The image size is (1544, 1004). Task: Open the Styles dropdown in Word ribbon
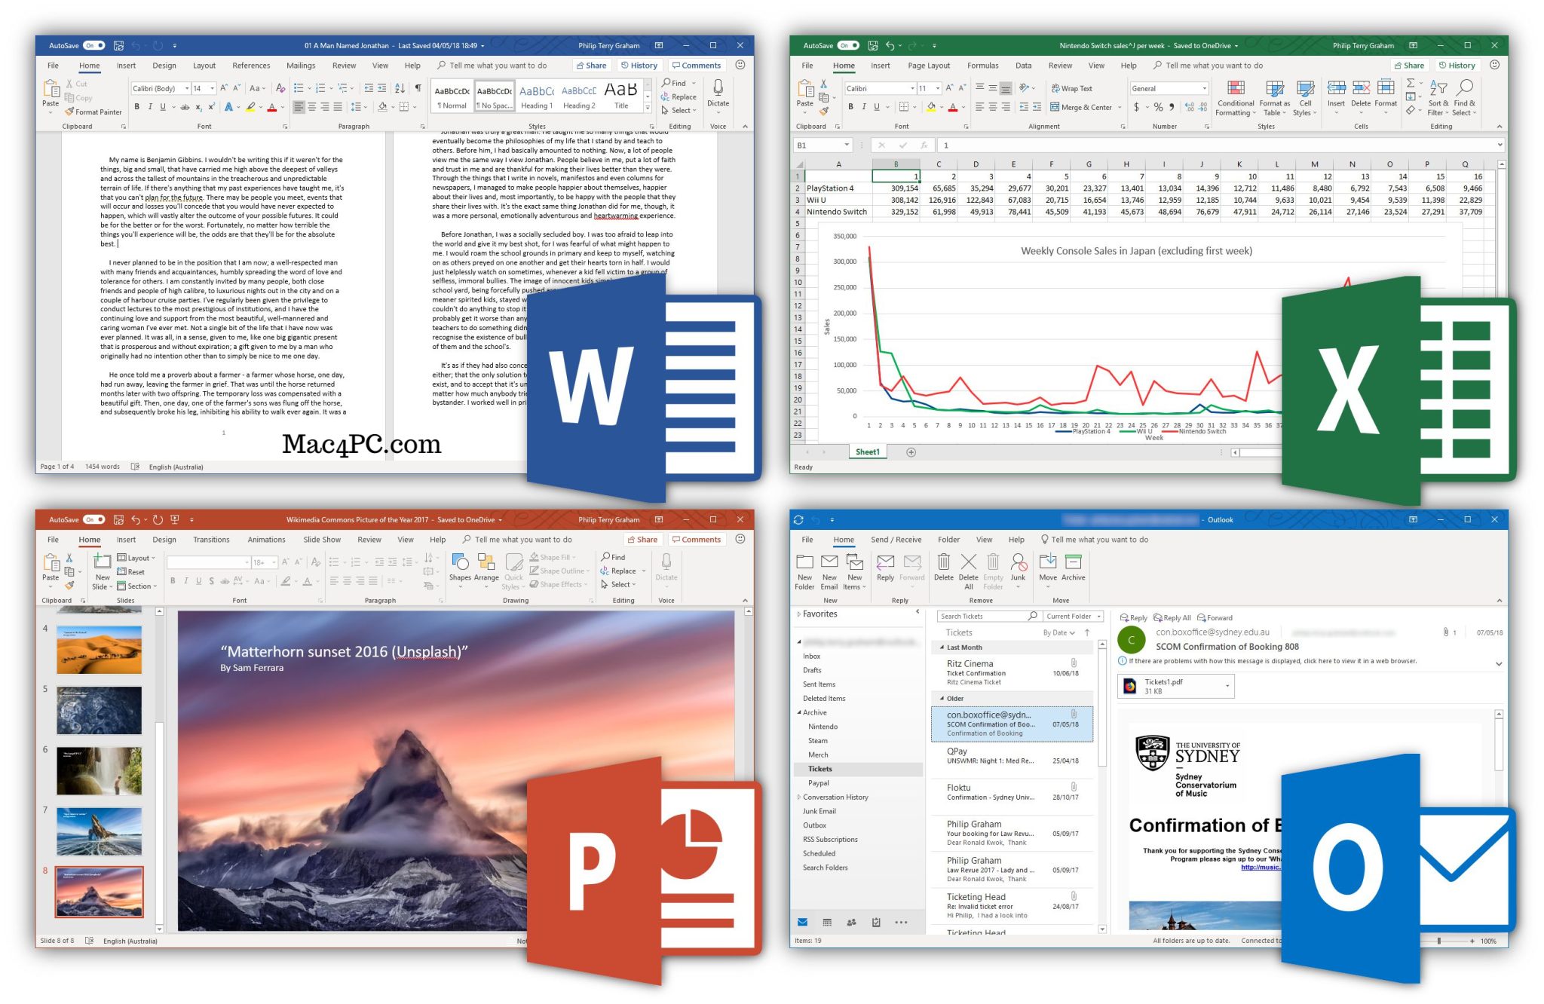pyautogui.click(x=647, y=109)
